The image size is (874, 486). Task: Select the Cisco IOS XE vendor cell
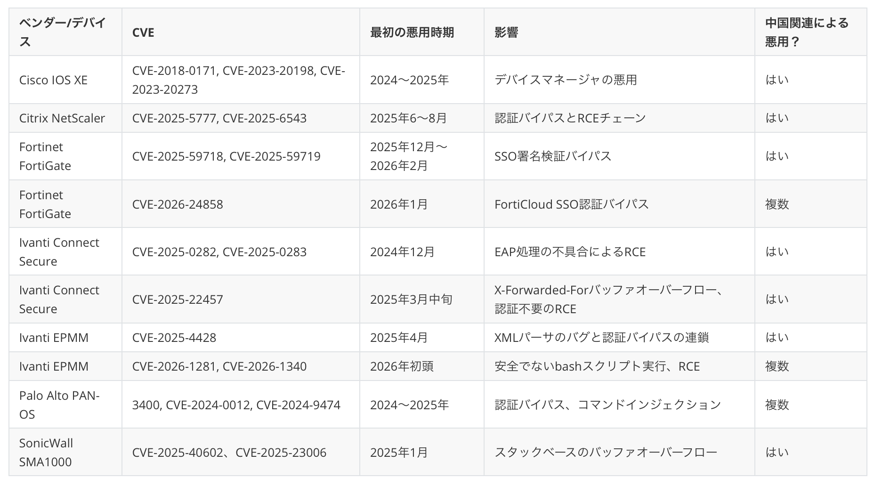(x=53, y=80)
